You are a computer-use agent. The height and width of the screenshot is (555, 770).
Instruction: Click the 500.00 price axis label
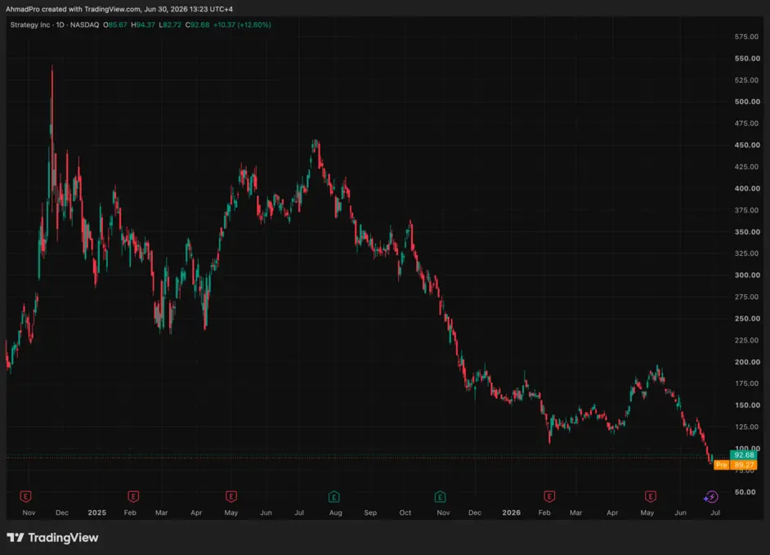click(747, 101)
